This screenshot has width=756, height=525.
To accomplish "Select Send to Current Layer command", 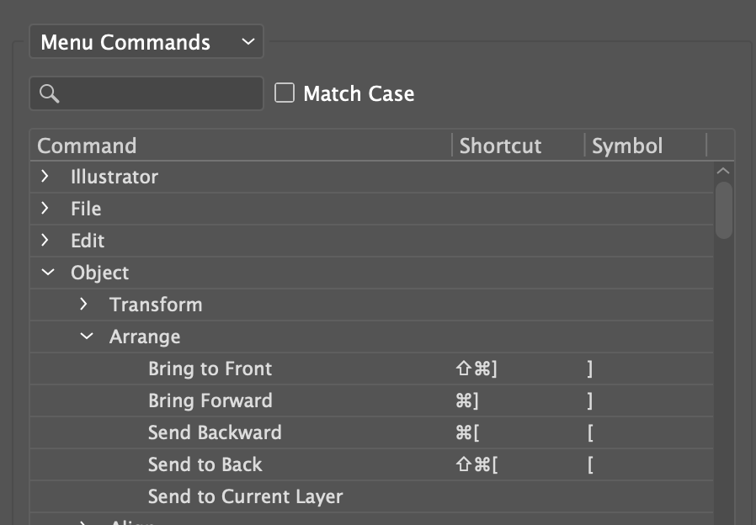I will tap(245, 496).
